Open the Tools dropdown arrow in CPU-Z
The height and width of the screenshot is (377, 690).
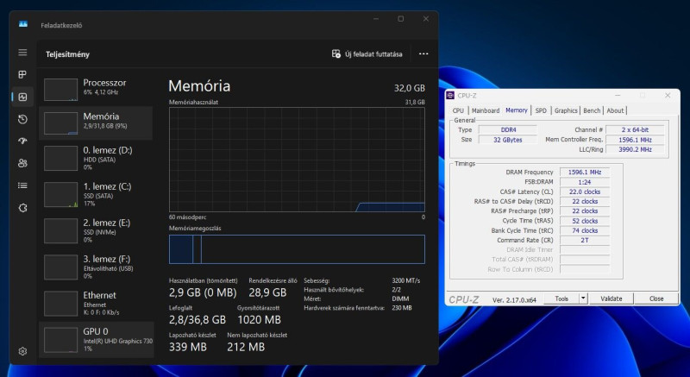point(583,298)
